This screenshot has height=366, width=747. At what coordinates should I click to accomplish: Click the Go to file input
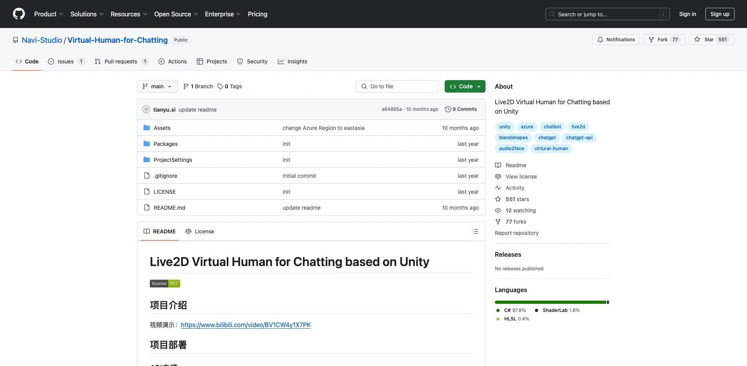pos(397,86)
